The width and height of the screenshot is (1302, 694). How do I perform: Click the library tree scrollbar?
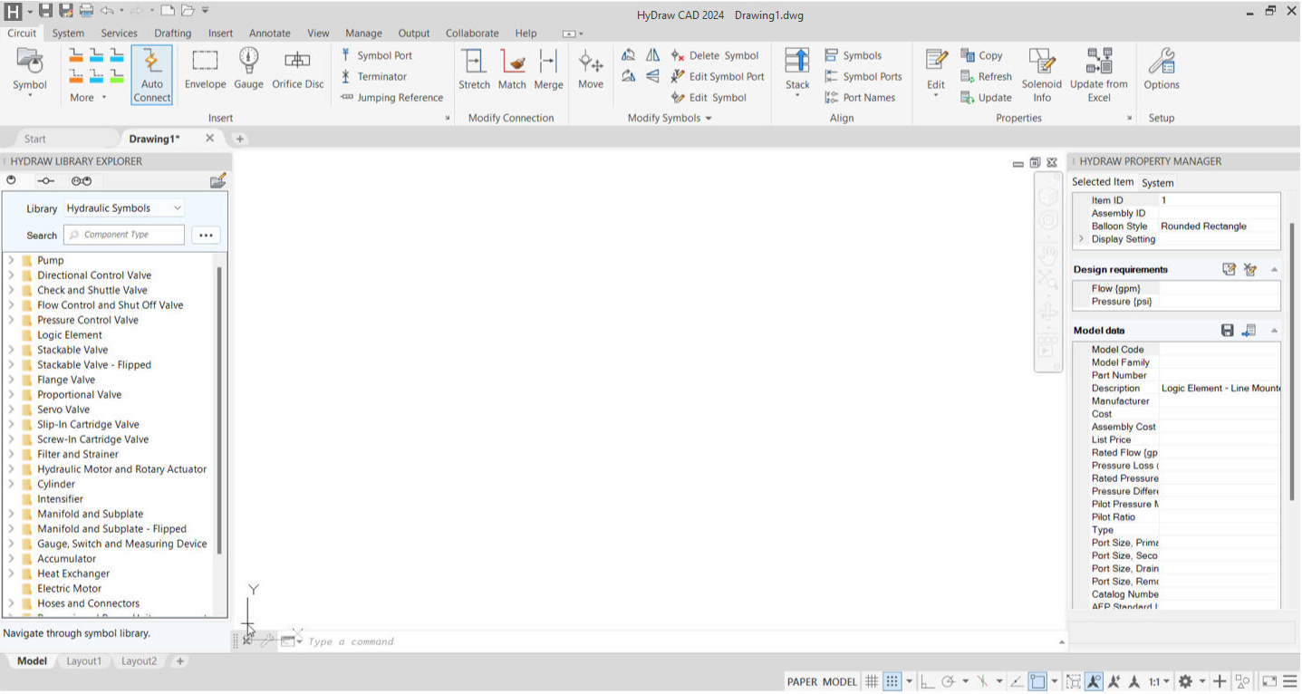tap(219, 410)
